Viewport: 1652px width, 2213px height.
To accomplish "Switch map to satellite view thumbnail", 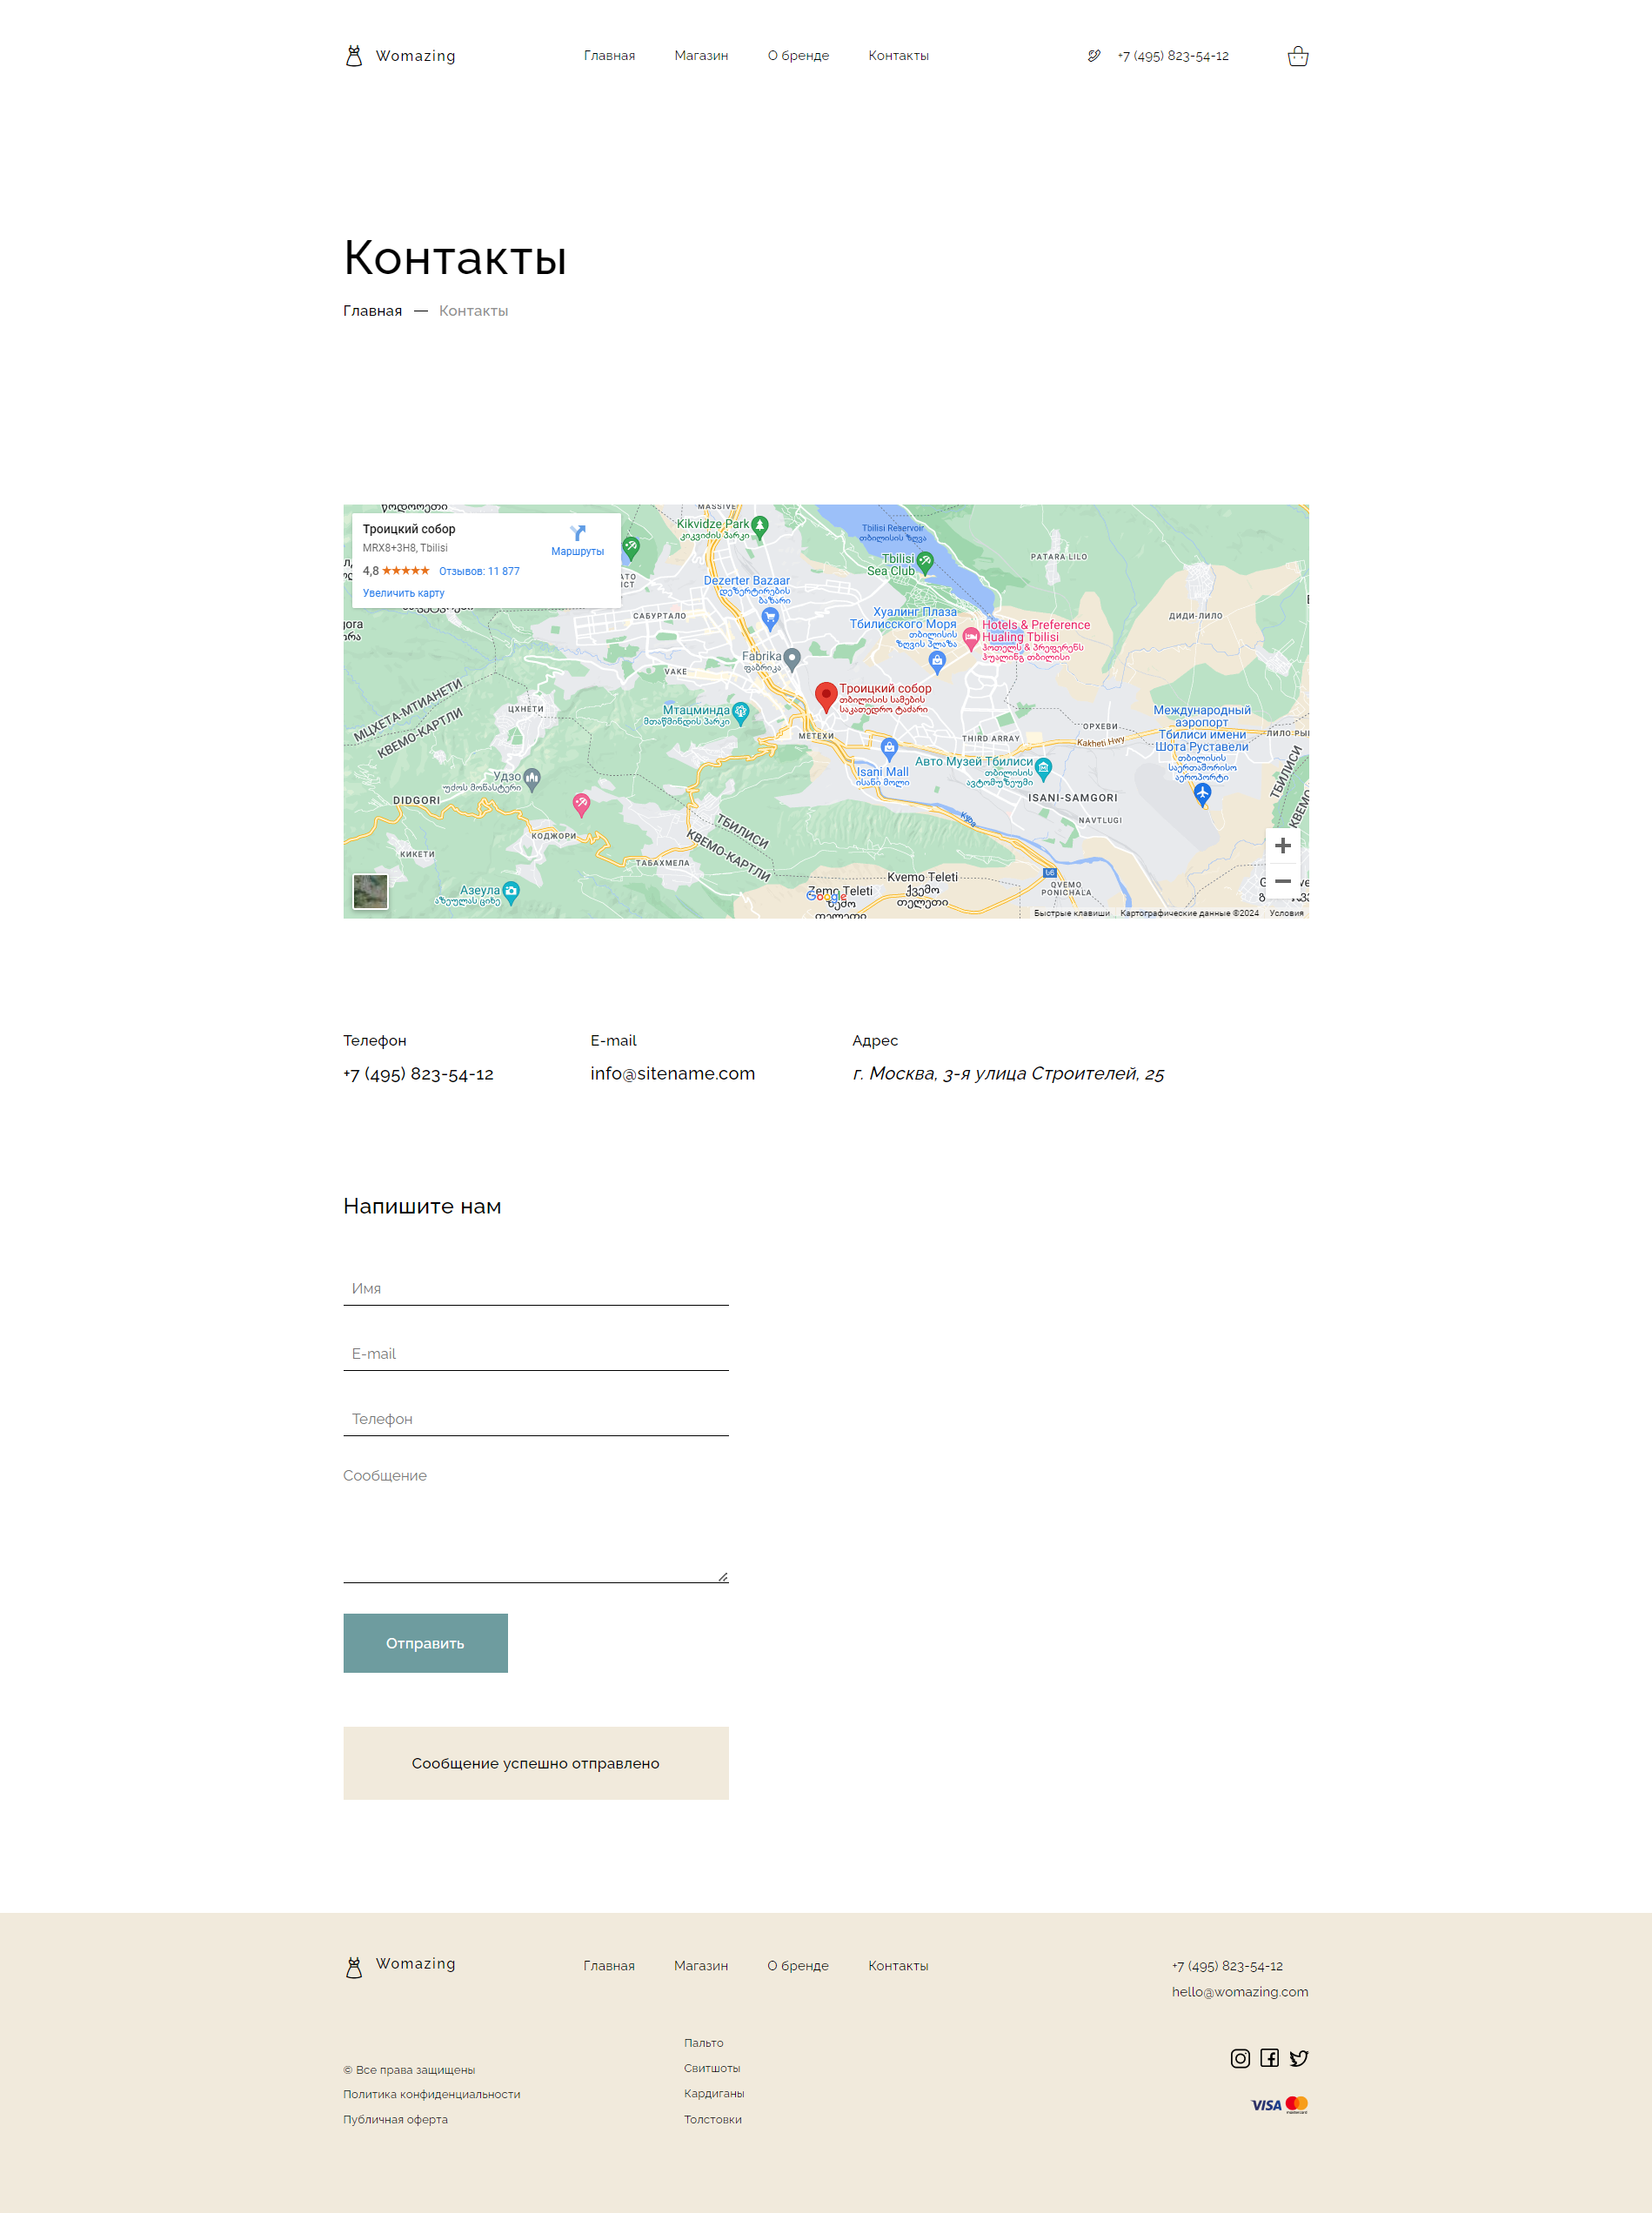I will pyautogui.click(x=370, y=891).
